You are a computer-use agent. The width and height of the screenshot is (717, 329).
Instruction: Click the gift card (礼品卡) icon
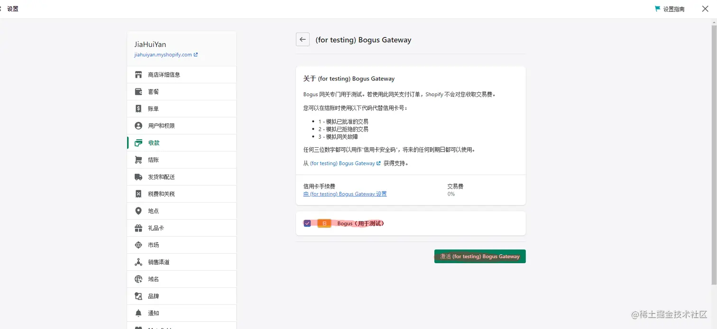coord(138,228)
